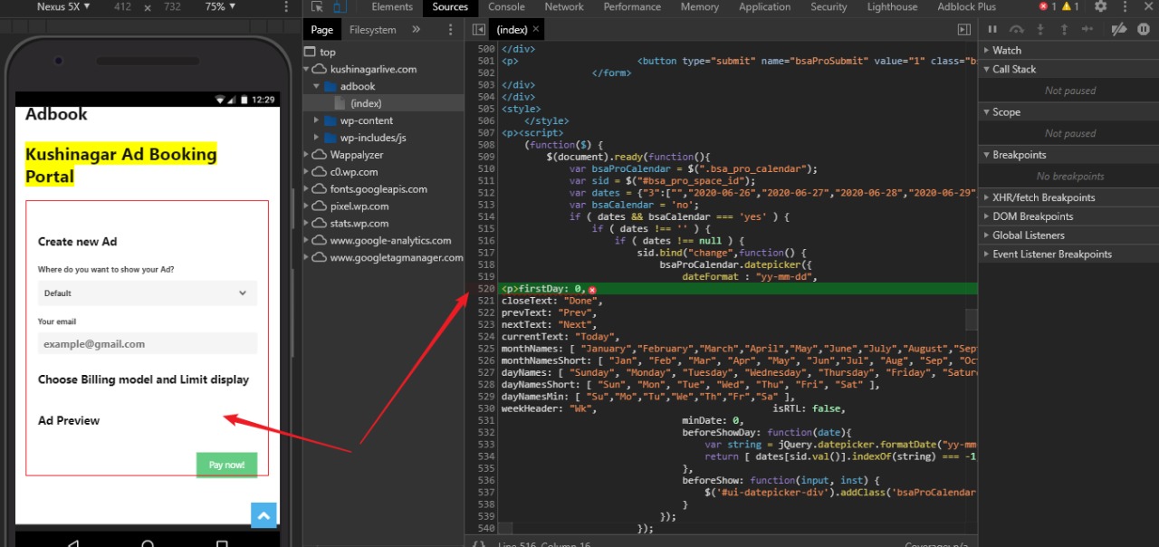
Task: Select fonts.googleapis.com in the file tree
Action: [x=378, y=189]
